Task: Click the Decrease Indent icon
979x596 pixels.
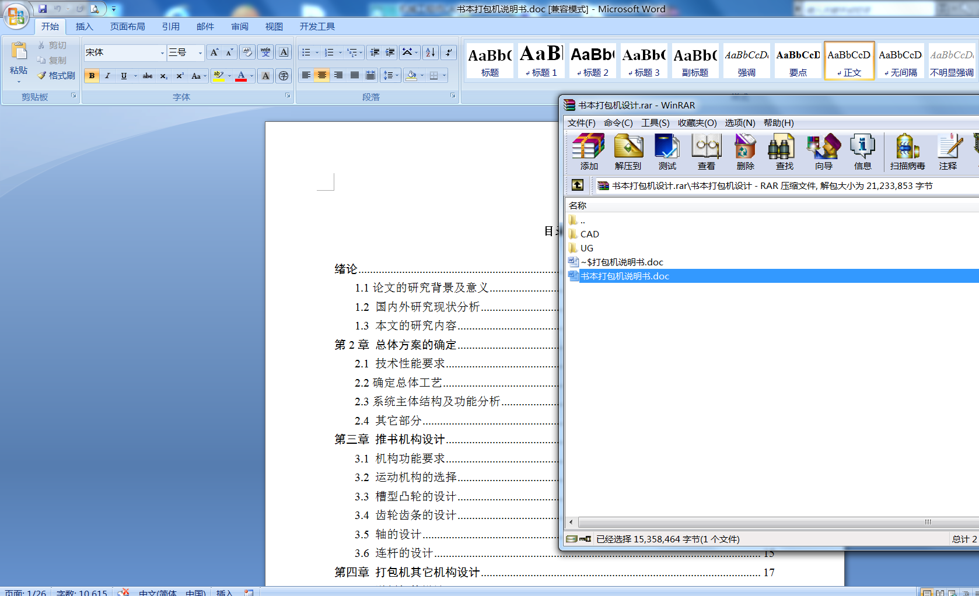Action: [x=375, y=52]
